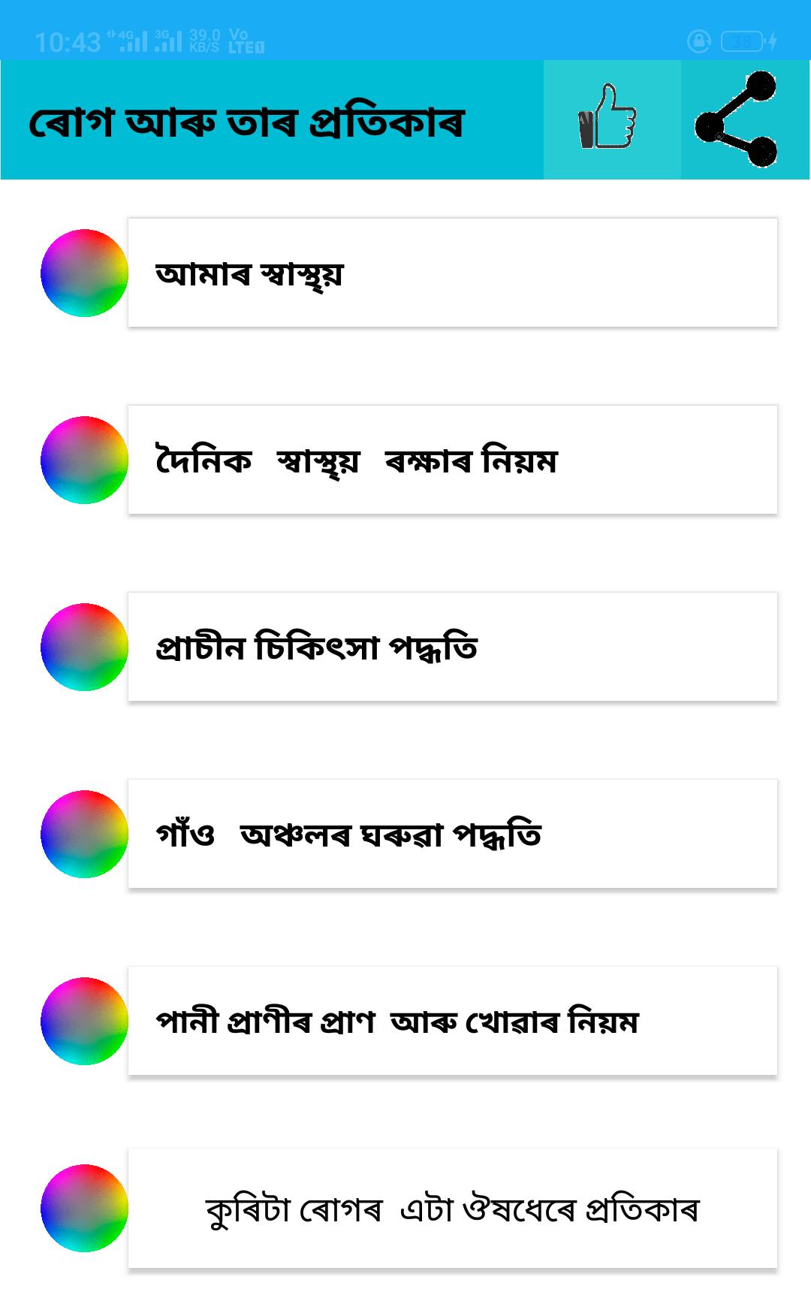Tap the ৰোগ আৰু তাৰ প্রতিকাৰ title
Screen dimensions: 811x1292
[246, 122]
